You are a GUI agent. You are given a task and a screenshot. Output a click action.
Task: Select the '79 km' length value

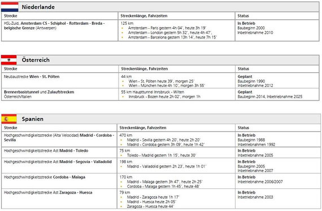(x=125, y=192)
